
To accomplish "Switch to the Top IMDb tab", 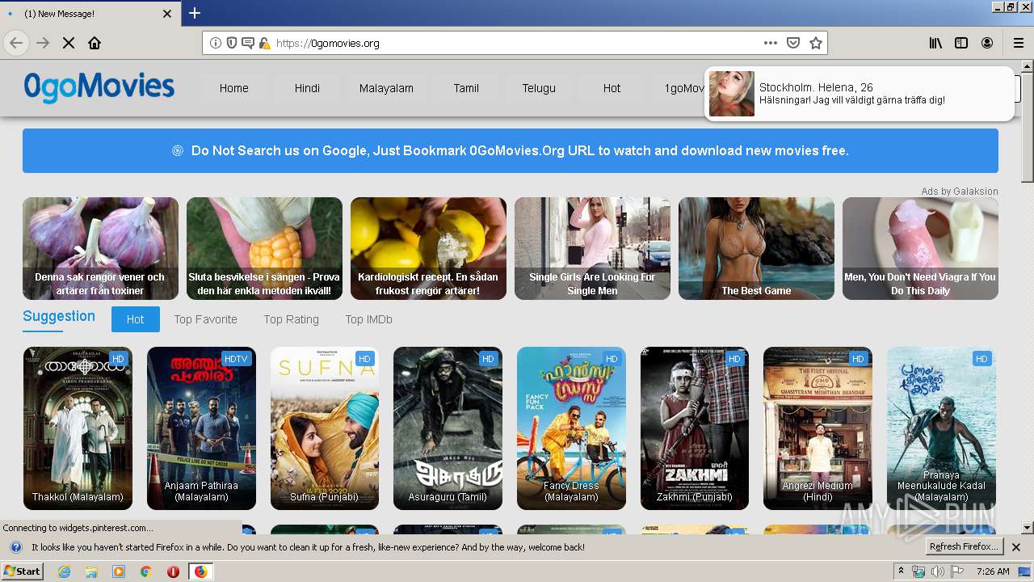I will pos(368,319).
